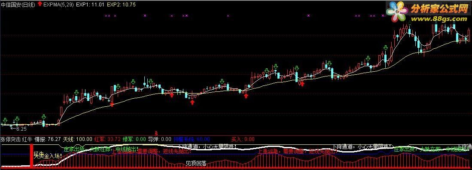The height and width of the screenshot is (170, 472).
Task: Click the 中信国安(日线) chart title
Action: pos(18,5)
